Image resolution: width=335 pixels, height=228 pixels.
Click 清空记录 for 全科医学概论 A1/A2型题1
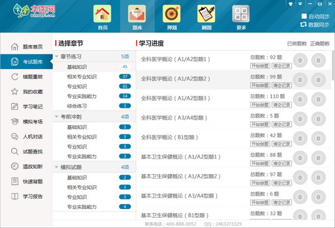click(281, 66)
